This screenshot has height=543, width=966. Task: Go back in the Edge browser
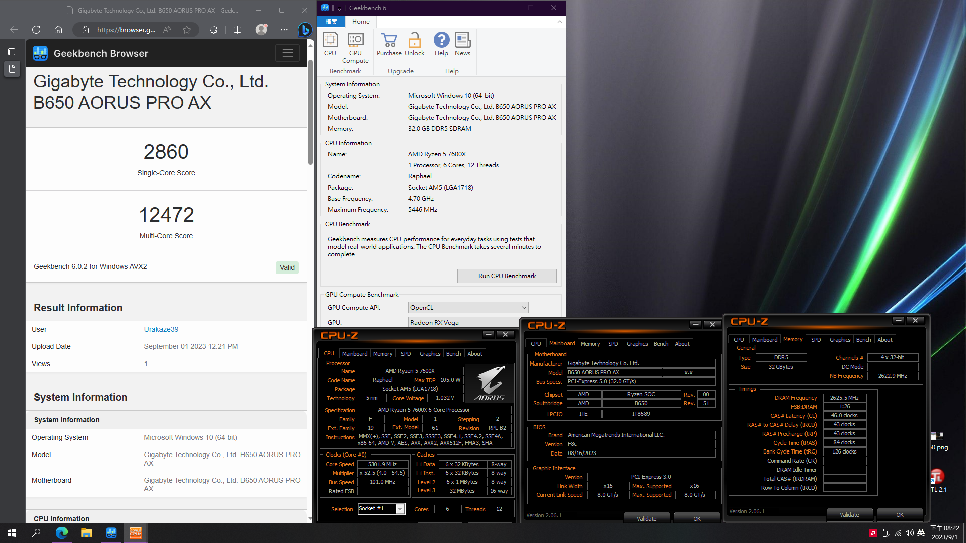click(x=14, y=30)
